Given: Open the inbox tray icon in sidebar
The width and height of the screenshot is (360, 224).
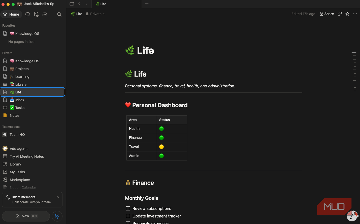Looking at the screenshot, I should [x=45, y=14].
